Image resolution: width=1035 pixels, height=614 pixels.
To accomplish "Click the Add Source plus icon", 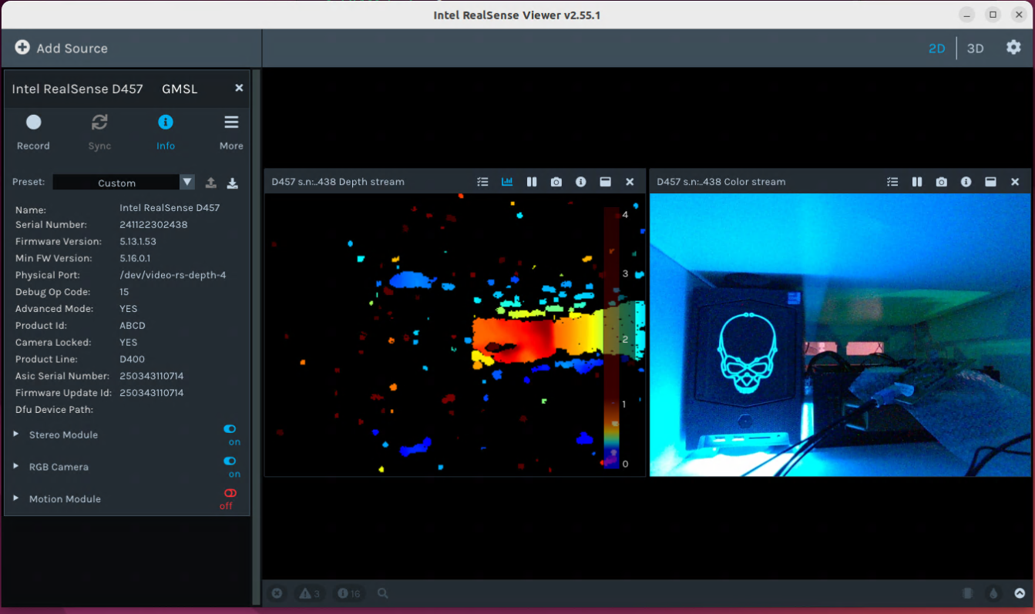I will point(22,48).
